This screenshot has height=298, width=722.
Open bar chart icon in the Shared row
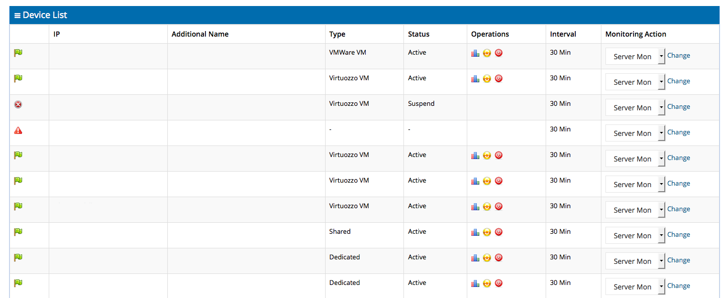pos(475,232)
